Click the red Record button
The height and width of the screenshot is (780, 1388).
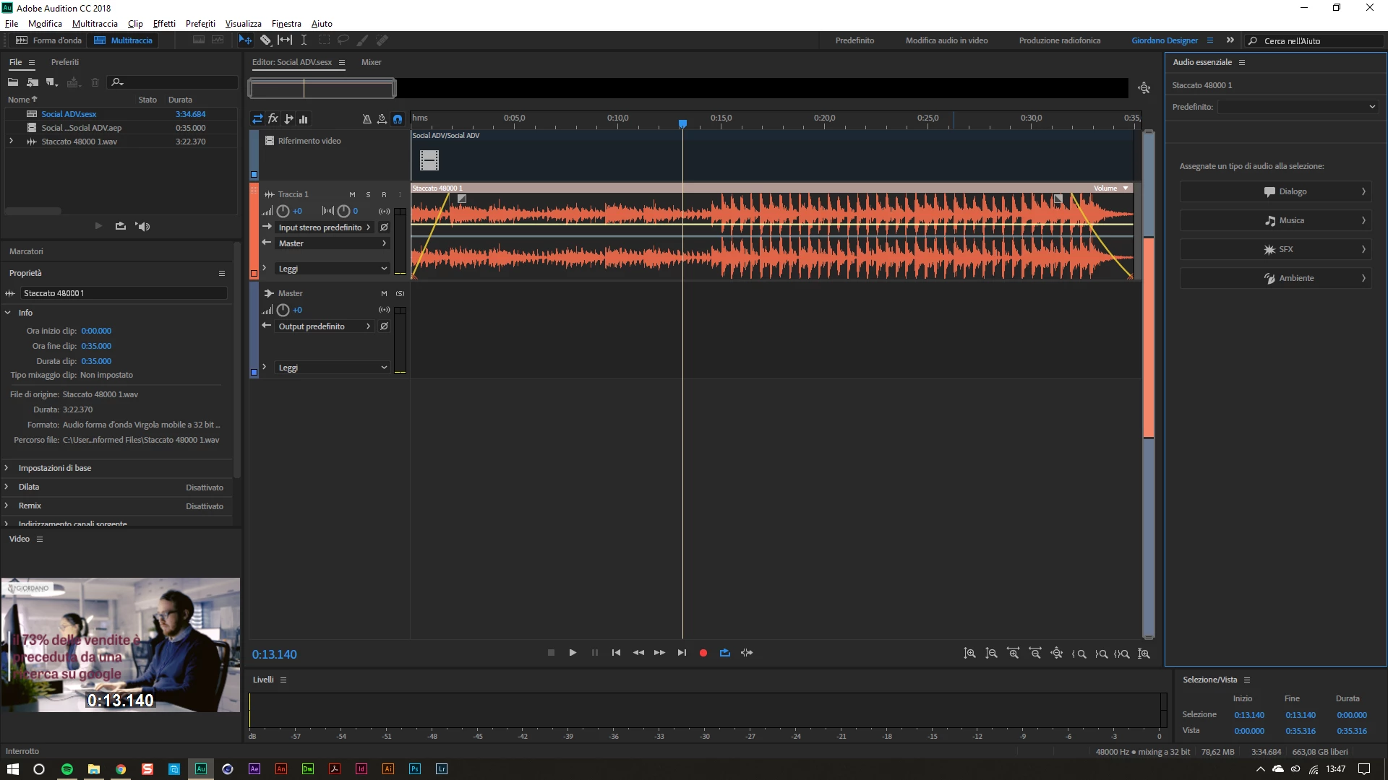[x=703, y=653]
